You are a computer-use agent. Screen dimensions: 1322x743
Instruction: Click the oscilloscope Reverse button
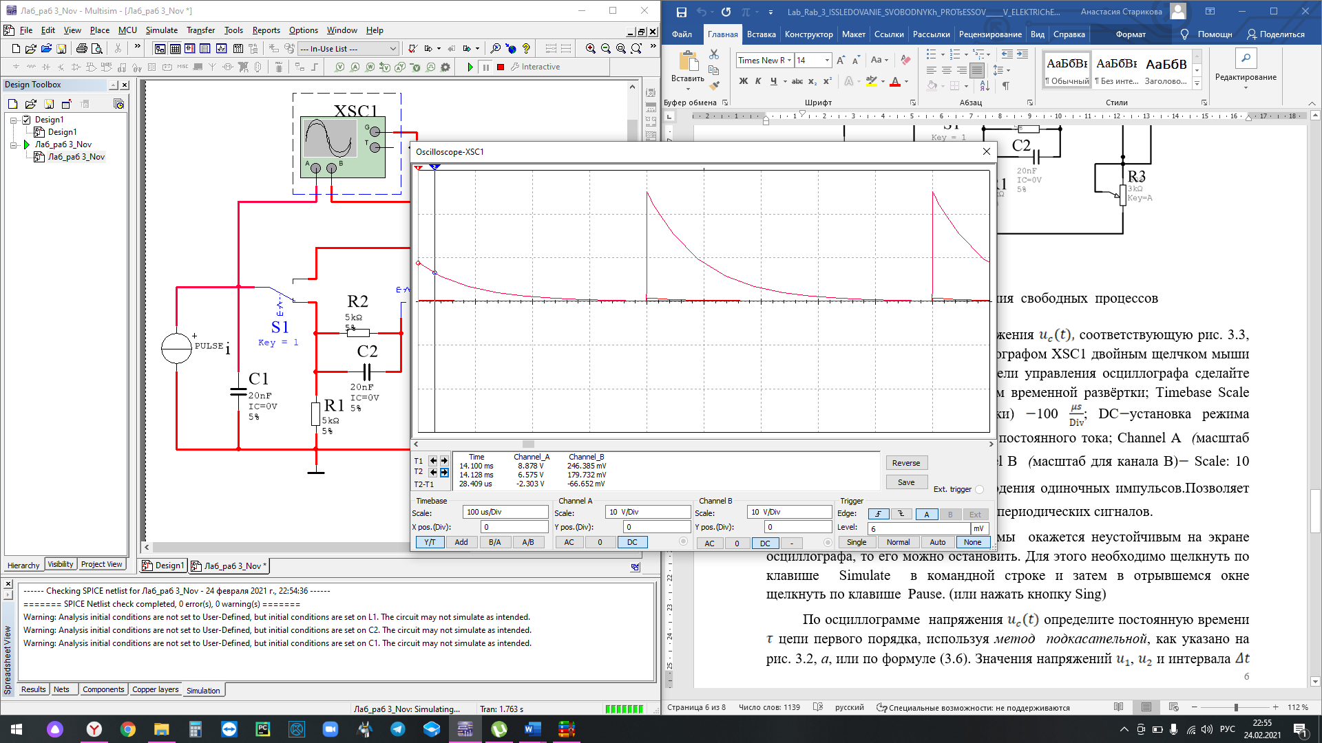(x=906, y=463)
